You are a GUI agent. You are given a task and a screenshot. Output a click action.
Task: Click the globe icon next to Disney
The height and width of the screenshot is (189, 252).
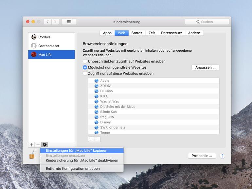97,122
